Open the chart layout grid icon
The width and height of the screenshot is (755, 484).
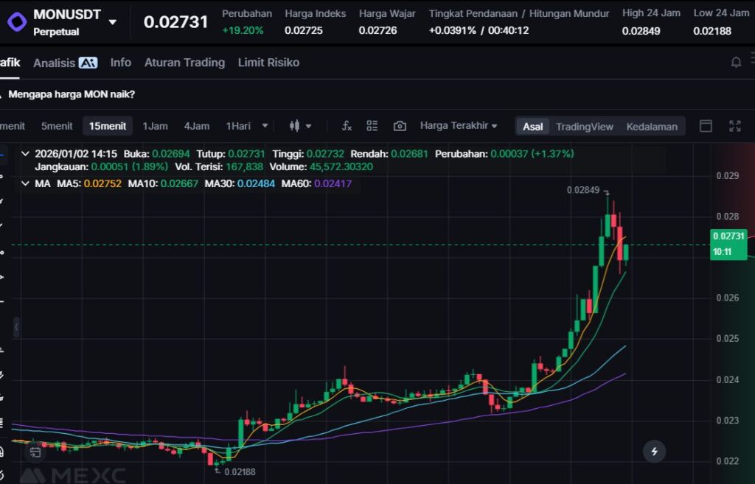tap(372, 126)
